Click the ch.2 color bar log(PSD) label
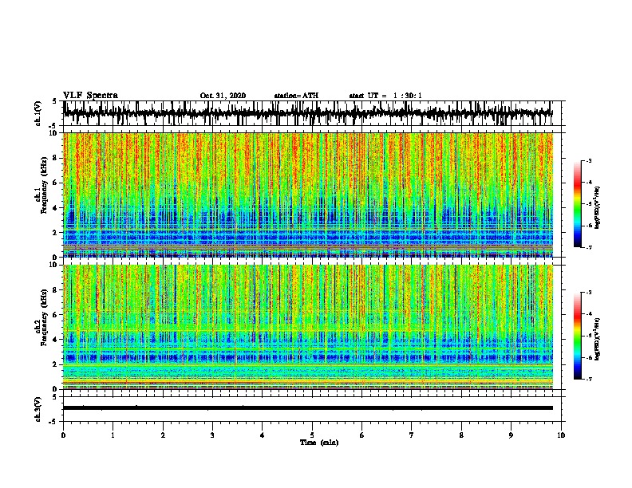 [x=598, y=340]
